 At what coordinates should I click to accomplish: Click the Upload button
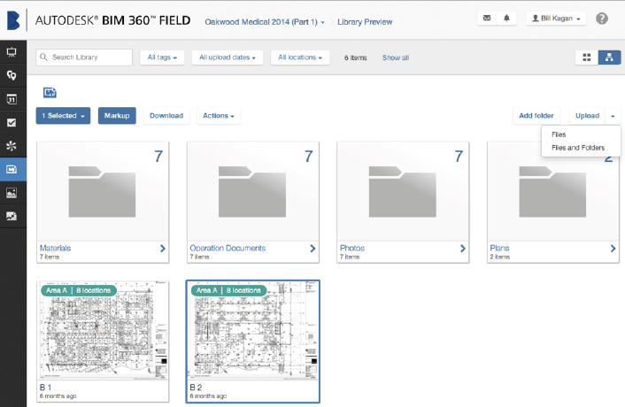point(587,116)
